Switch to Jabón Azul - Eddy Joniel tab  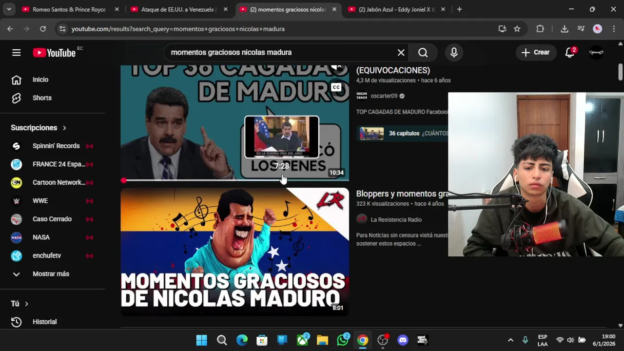(x=397, y=9)
